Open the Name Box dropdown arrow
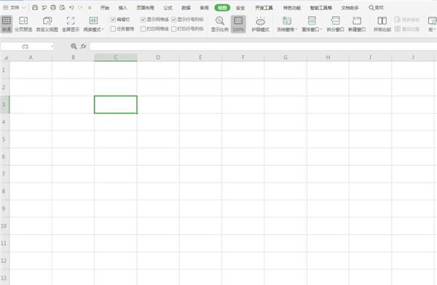This screenshot has height=285, width=437. point(52,47)
